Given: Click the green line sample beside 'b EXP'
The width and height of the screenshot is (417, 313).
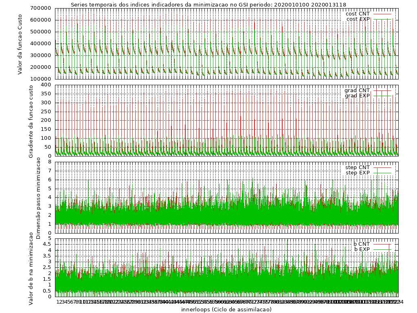Looking at the screenshot, I should [383, 249].
